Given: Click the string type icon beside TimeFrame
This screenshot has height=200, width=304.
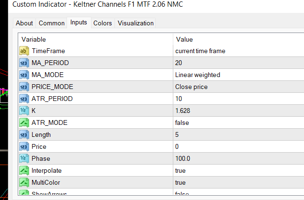Looking at the screenshot, I should (x=24, y=51).
